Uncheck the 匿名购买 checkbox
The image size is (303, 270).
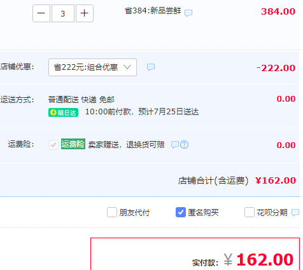[181, 212]
